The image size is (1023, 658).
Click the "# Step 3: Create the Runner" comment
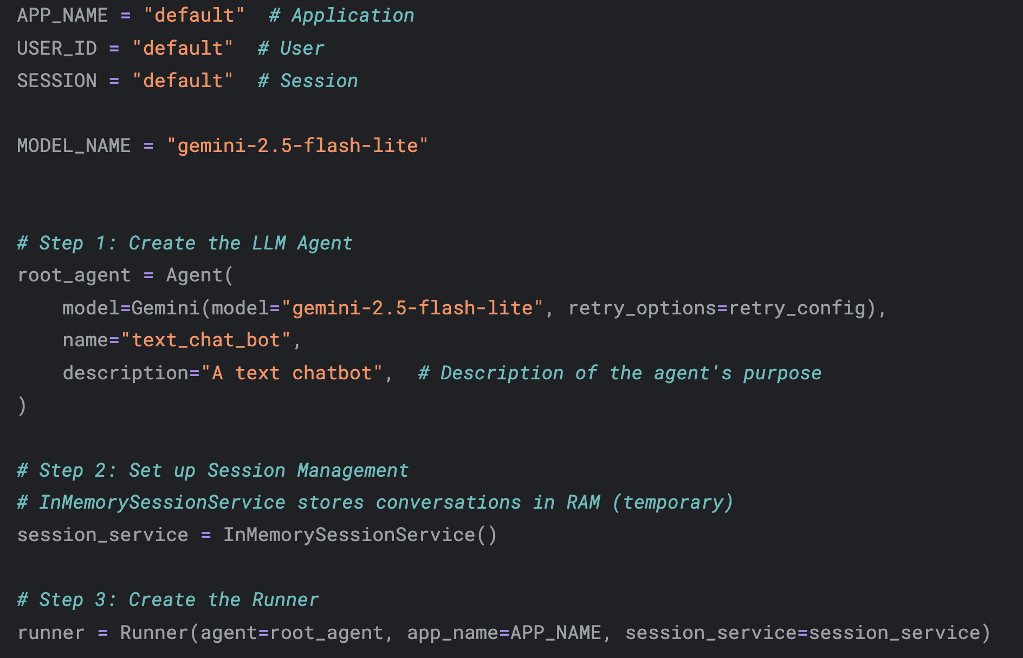[168, 600]
